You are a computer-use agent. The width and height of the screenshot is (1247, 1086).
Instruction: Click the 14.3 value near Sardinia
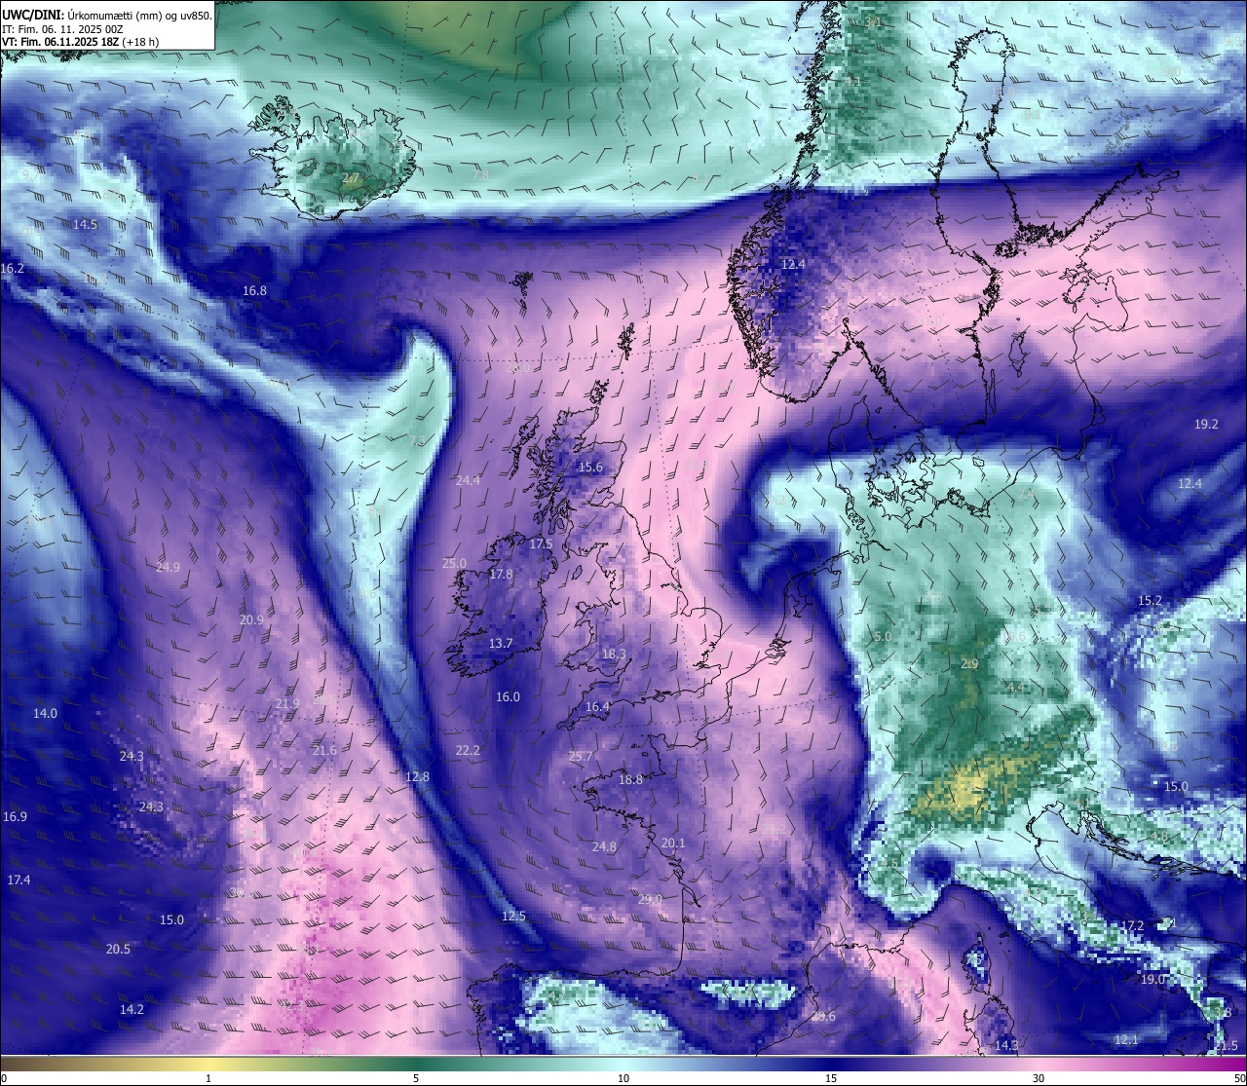(x=1006, y=1045)
